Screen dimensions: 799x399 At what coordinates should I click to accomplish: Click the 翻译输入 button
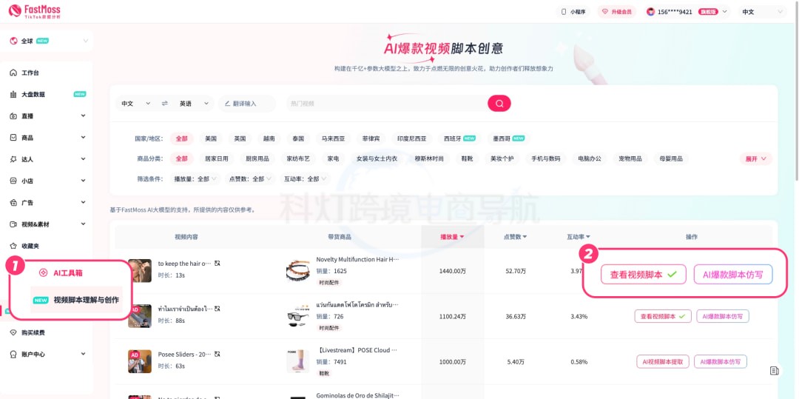(x=246, y=104)
